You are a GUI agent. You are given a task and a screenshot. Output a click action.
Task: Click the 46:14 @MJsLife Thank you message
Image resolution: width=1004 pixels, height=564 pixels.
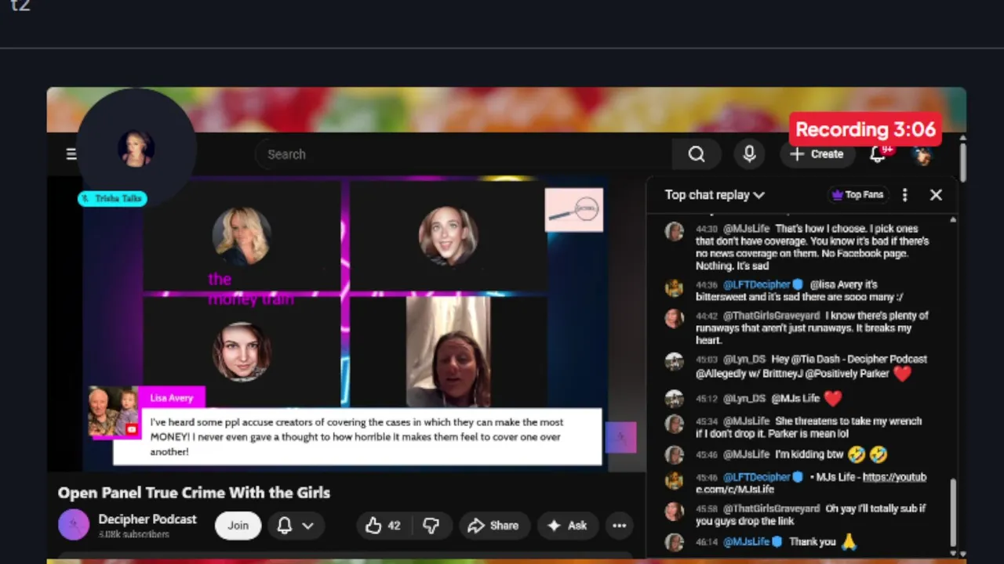click(x=777, y=541)
